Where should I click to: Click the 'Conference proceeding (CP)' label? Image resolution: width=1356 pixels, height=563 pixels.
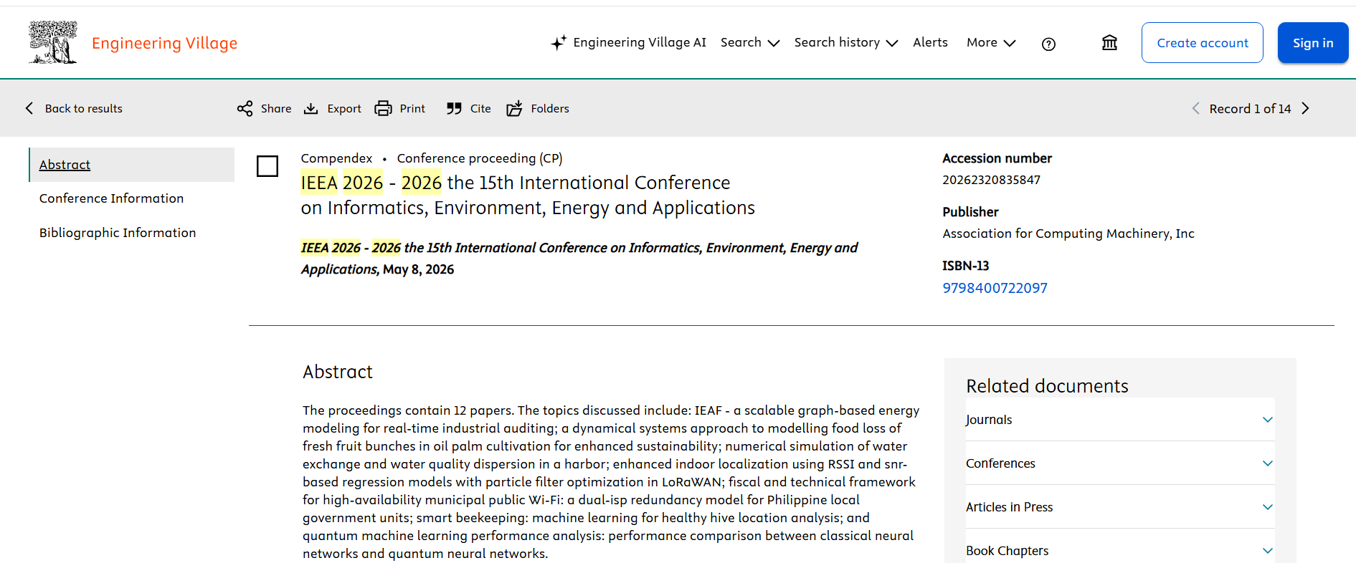click(480, 158)
